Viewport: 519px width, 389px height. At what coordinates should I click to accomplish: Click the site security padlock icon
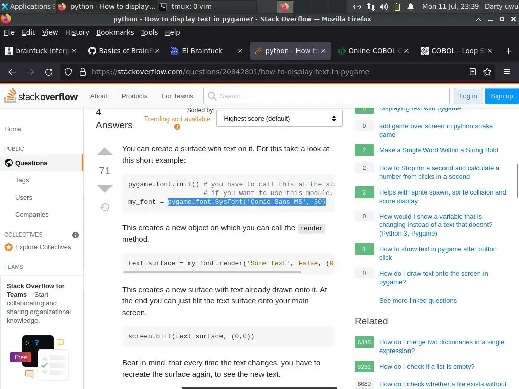click(83, 72)
